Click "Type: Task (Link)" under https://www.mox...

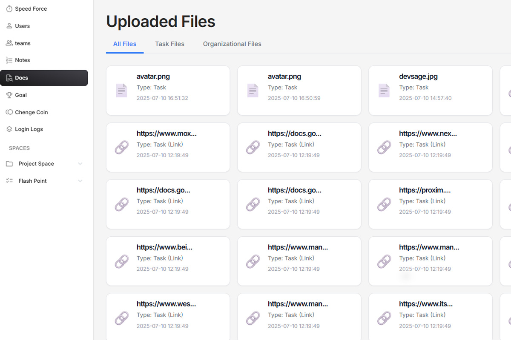pos(160,144)
